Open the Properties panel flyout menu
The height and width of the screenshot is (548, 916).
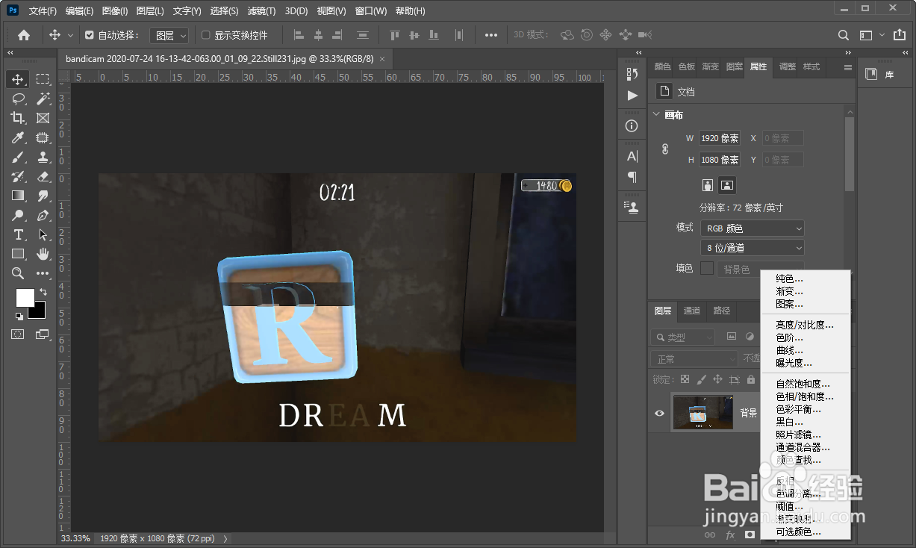(x=848, y=67)
